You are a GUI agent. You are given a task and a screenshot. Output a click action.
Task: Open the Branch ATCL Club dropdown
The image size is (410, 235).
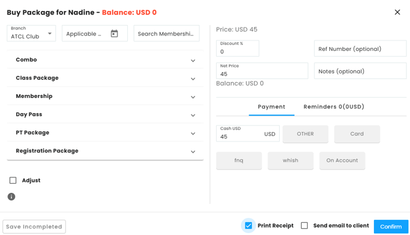point(31,33)
